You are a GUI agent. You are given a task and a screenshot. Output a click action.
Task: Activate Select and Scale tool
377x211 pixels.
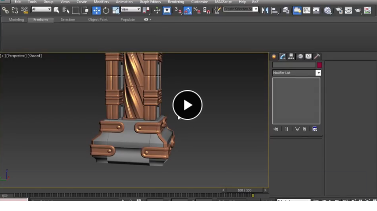(x=116, y=10)
